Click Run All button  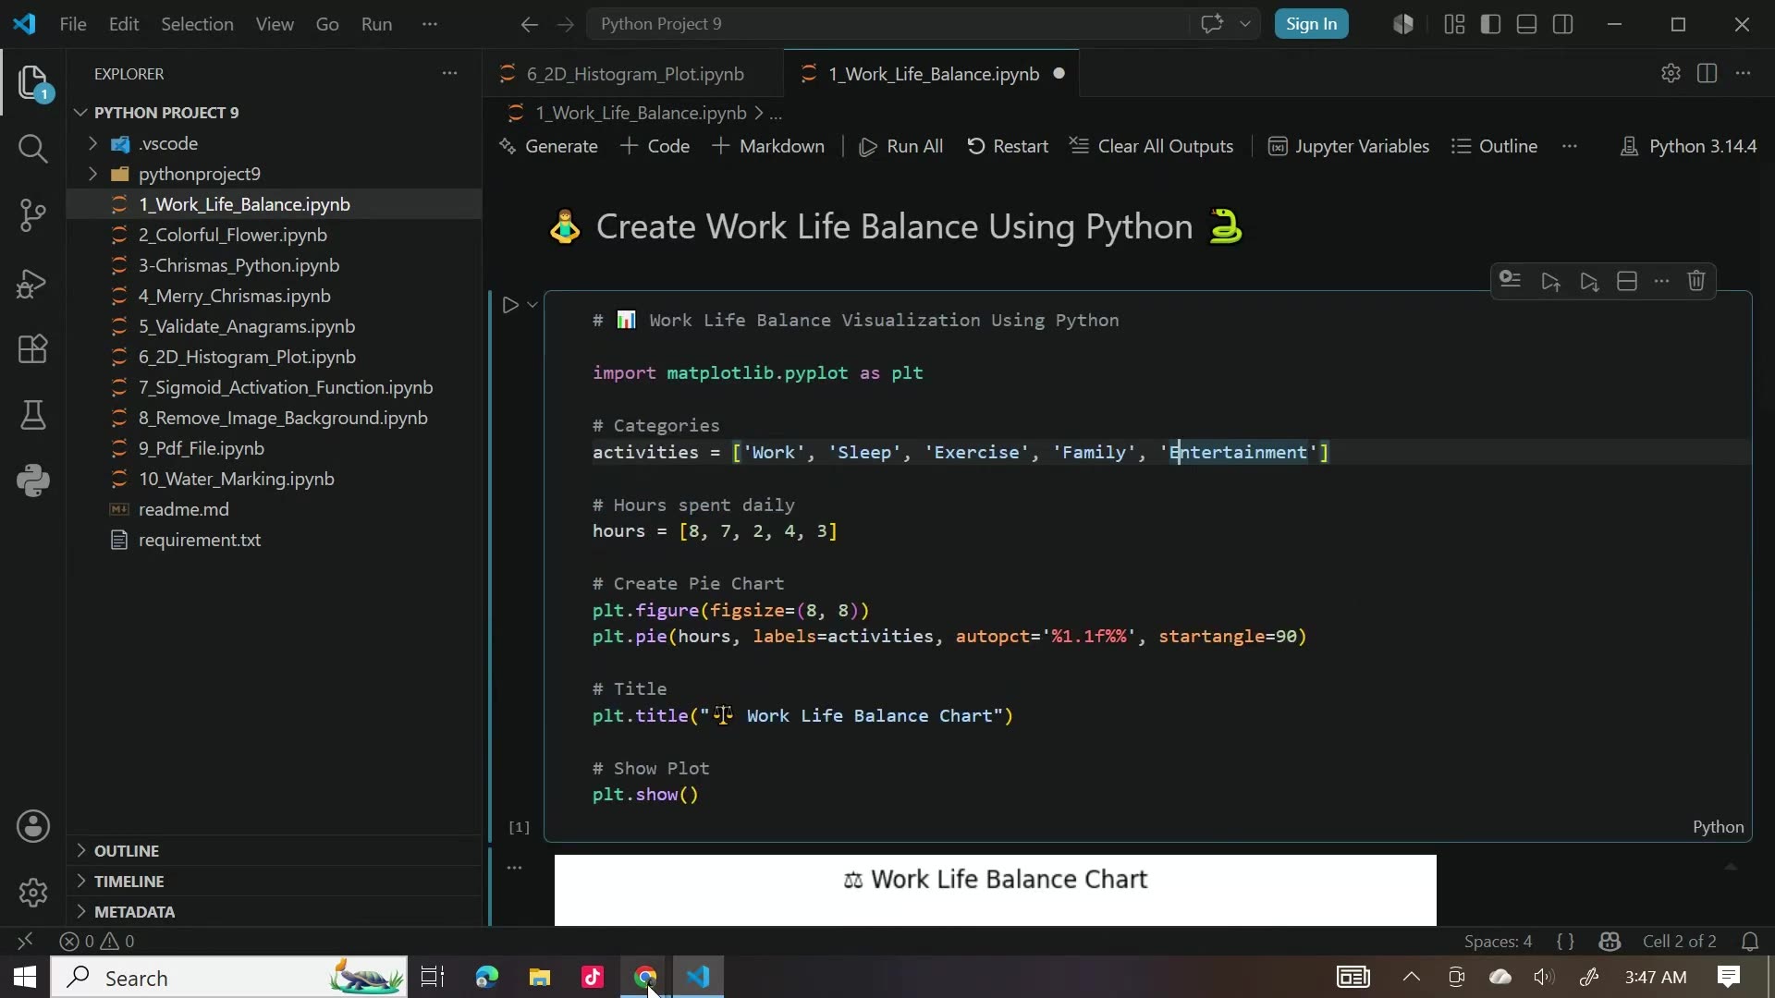coord(901,146)
